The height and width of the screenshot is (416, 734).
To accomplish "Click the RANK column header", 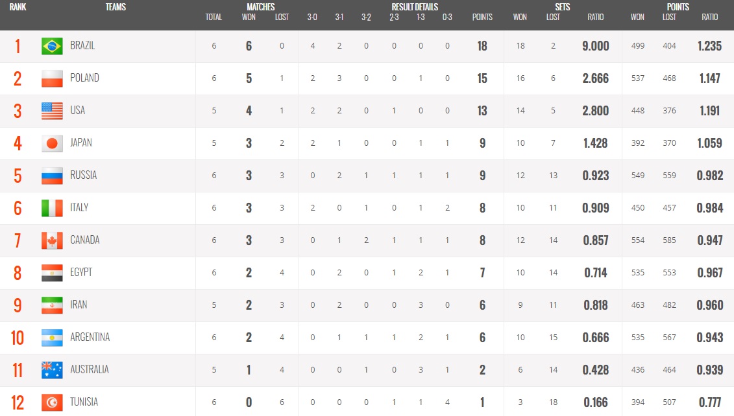I will (x=18, y=7).
